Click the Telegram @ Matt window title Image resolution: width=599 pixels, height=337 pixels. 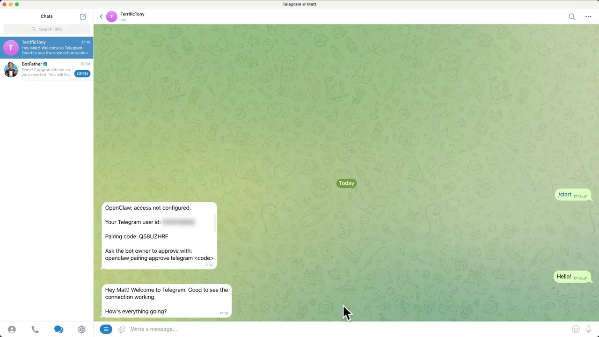pos(299,4)
